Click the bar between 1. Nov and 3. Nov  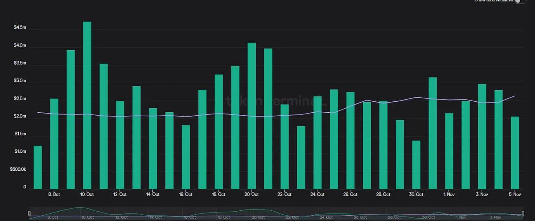(x=466, y=145)
